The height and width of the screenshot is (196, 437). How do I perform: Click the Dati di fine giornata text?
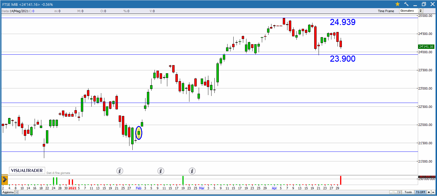[58, 173]
